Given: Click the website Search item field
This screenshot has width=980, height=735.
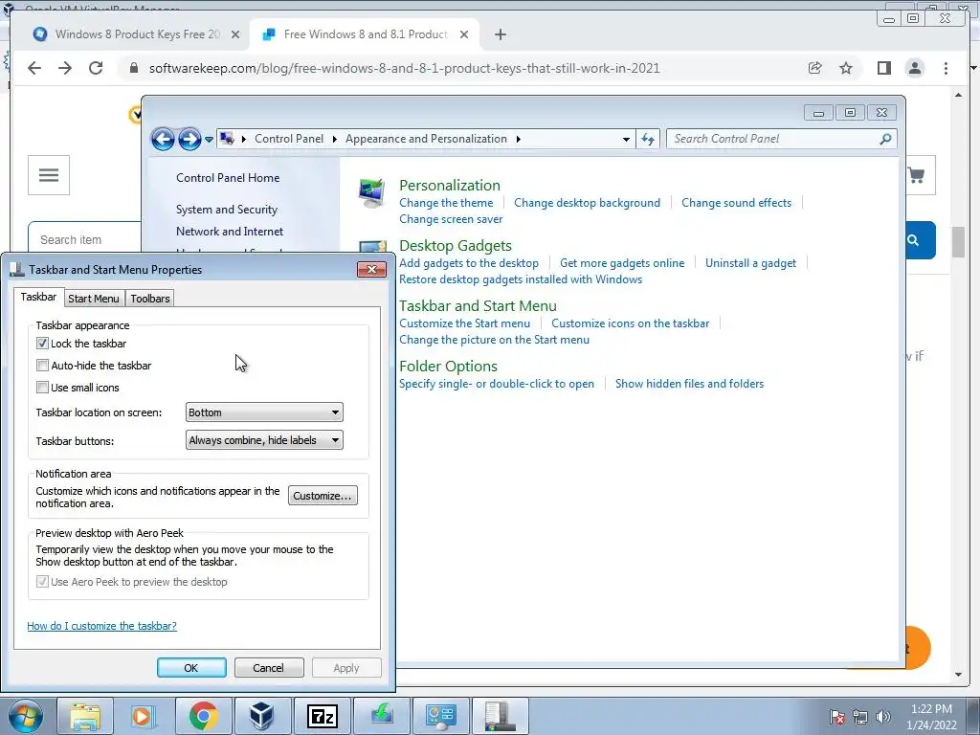Looking at the screenshot, I should [x=85, y=240].
